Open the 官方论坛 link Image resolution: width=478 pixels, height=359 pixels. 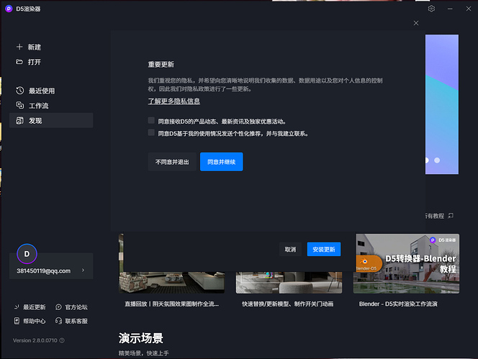pyautogui.click(x=76, y=307)
